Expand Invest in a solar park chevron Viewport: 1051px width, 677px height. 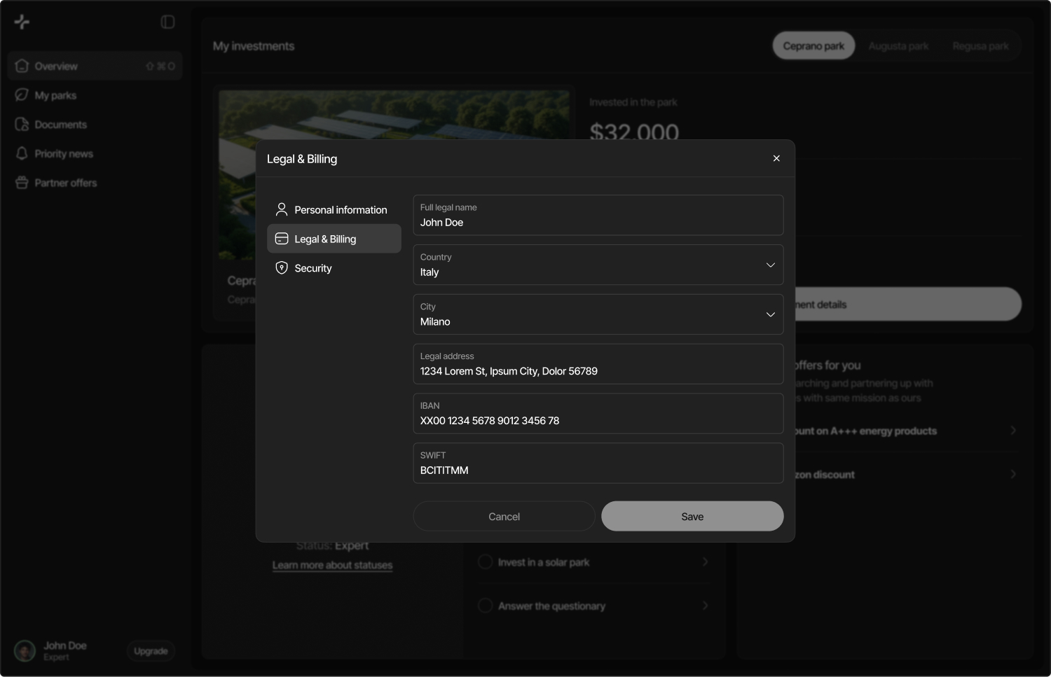pos(705,561)
